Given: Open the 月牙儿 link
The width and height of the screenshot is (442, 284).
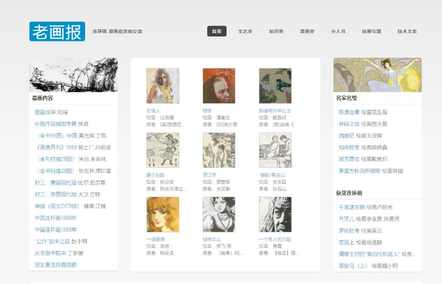Looking at the screenshot, I should (346, 219).
